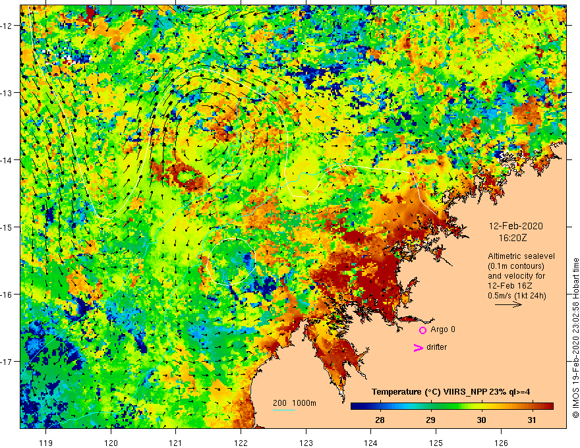
Task: Click the 'Altimetric sealevel' label
Action: 521,256
